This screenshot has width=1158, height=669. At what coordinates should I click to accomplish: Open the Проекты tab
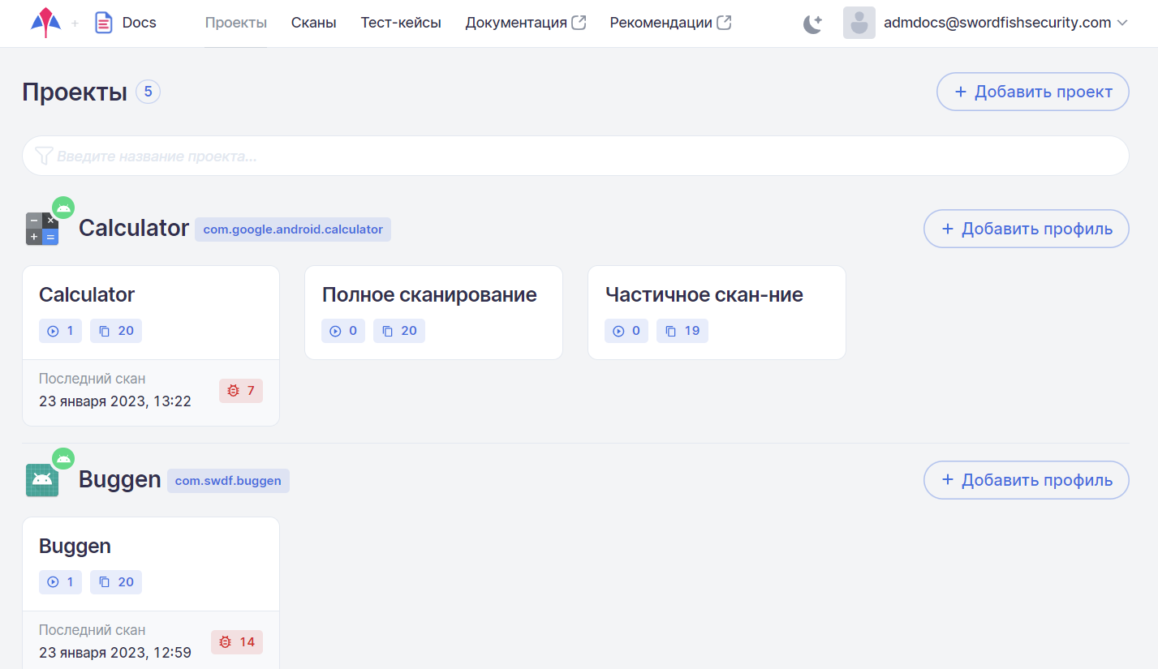tap(236, 23)
